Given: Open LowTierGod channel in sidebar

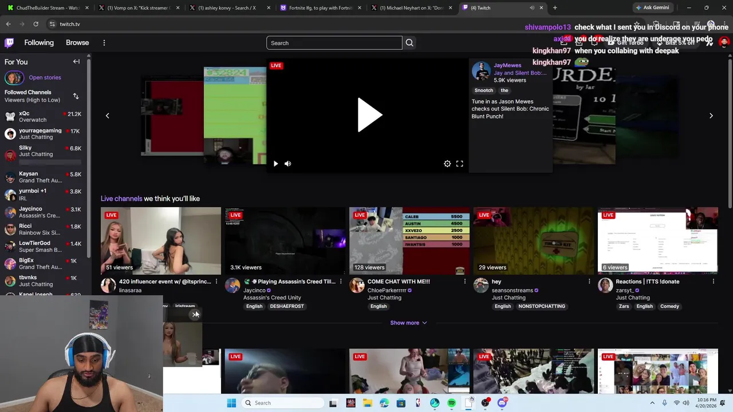Looking at the screenshot, I should pos(45,247).
